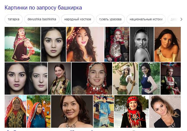
Task: Open thumbnail of elderly woman in red headscarf
Action: [x=15, y=111]
